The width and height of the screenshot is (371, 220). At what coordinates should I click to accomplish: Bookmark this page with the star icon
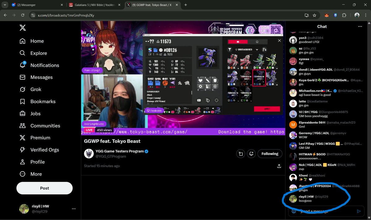[314, 15]
